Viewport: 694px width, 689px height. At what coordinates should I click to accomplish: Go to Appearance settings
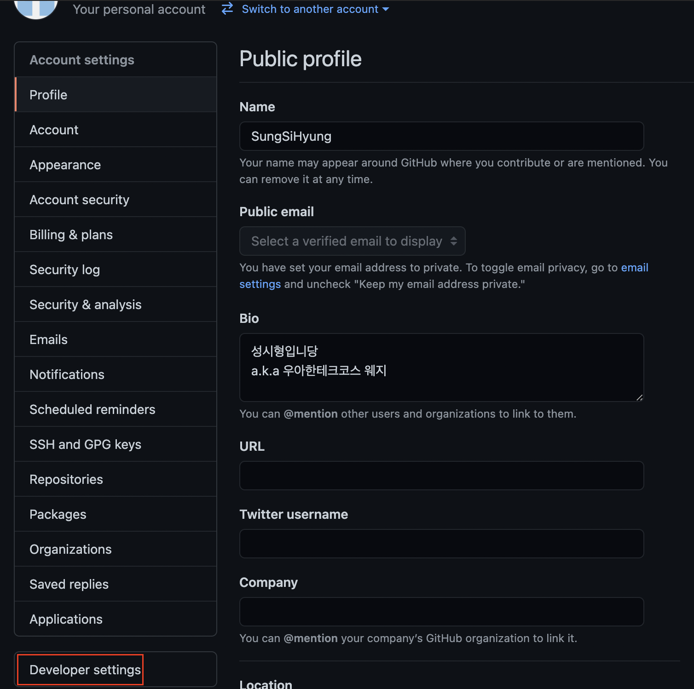[116, 165]
